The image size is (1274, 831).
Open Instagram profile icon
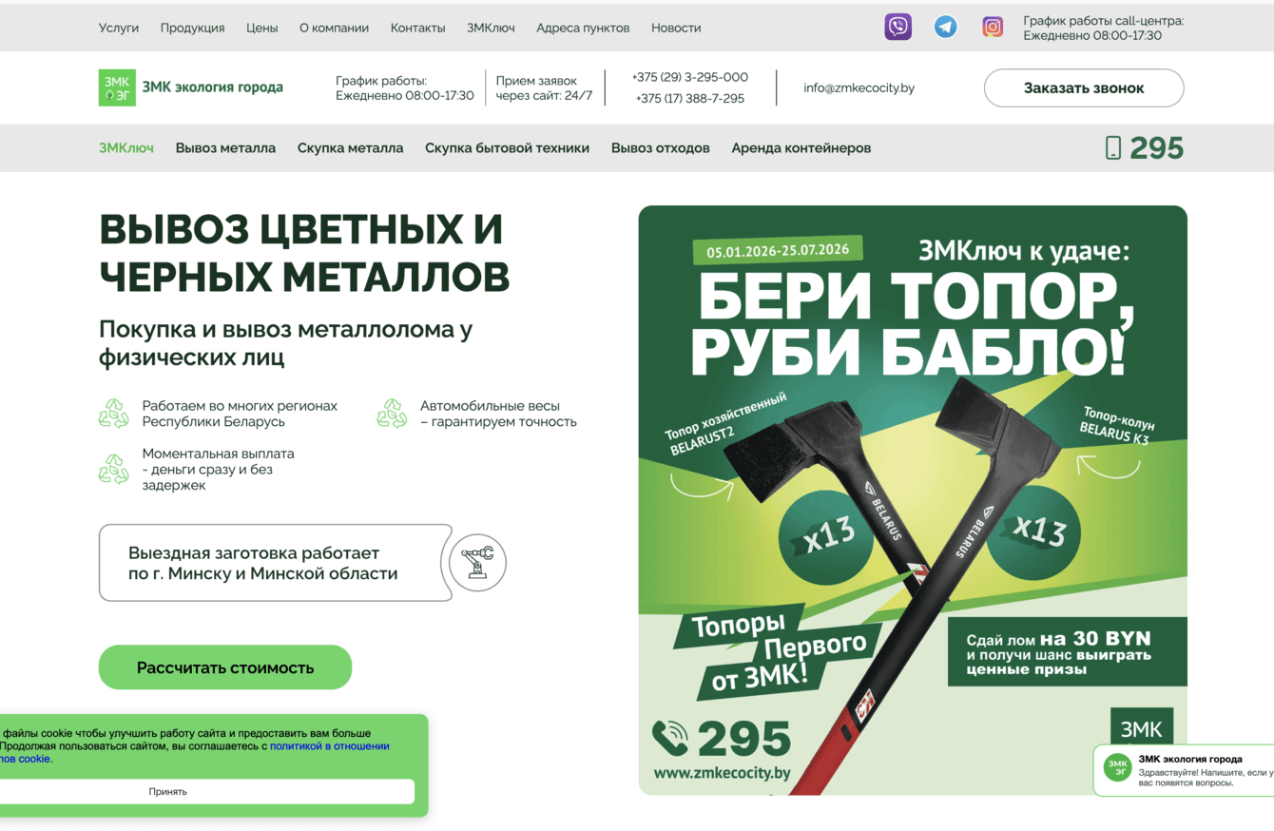click(993, 27)
